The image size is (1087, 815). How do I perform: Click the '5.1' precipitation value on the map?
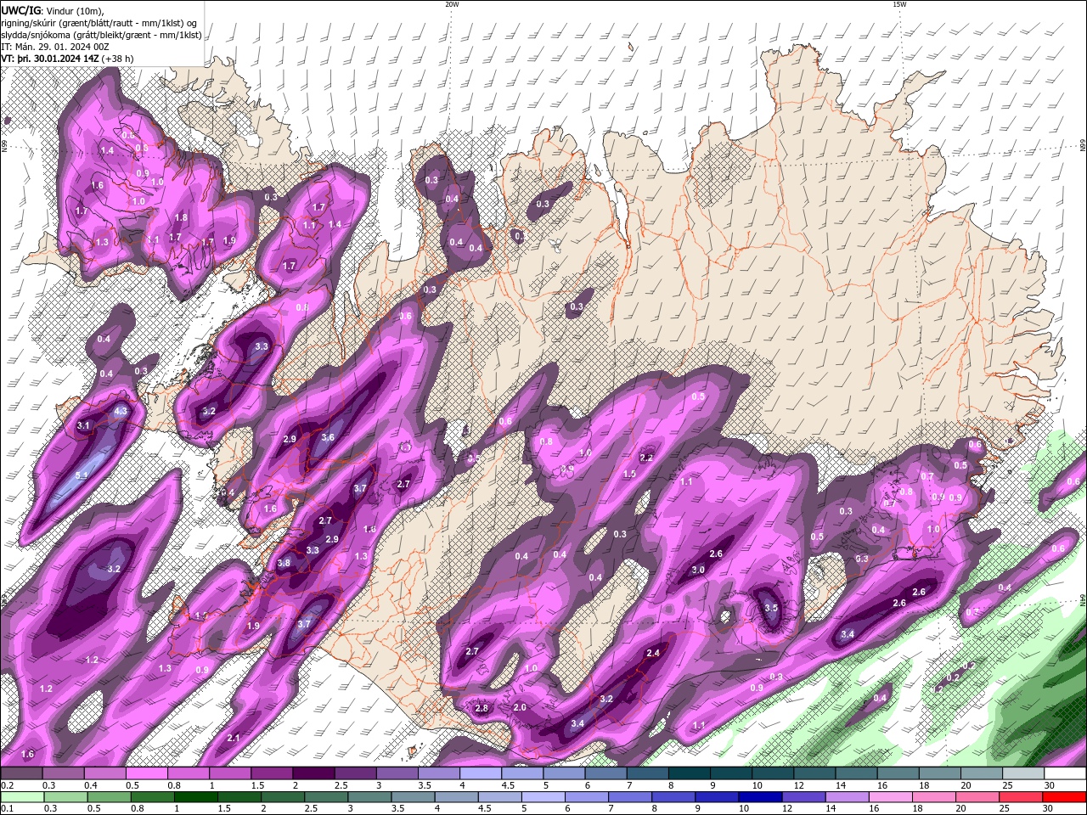click(x=82, y=476)
